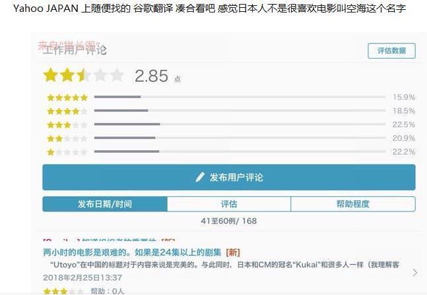Click the 帮助：0人 helpful count
This screenshot has width=427, height=295.
tap(108, 291)
